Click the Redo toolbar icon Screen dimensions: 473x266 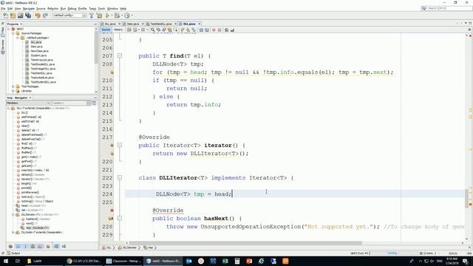45,16
